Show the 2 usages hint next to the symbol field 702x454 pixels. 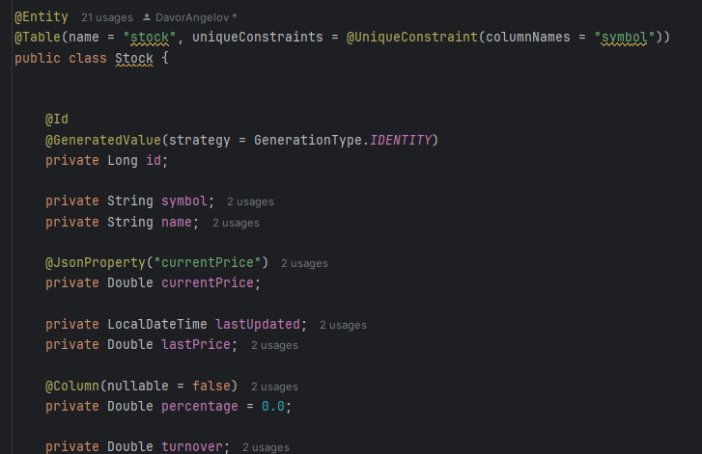[250, 202]
